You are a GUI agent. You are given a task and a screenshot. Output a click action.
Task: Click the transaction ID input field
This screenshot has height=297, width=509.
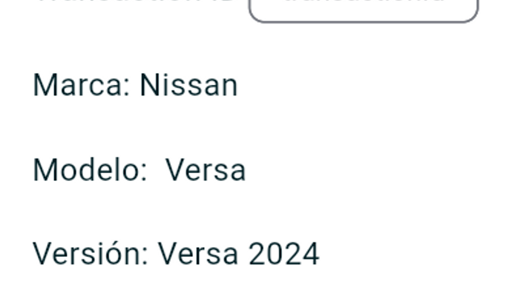point(364,8)
